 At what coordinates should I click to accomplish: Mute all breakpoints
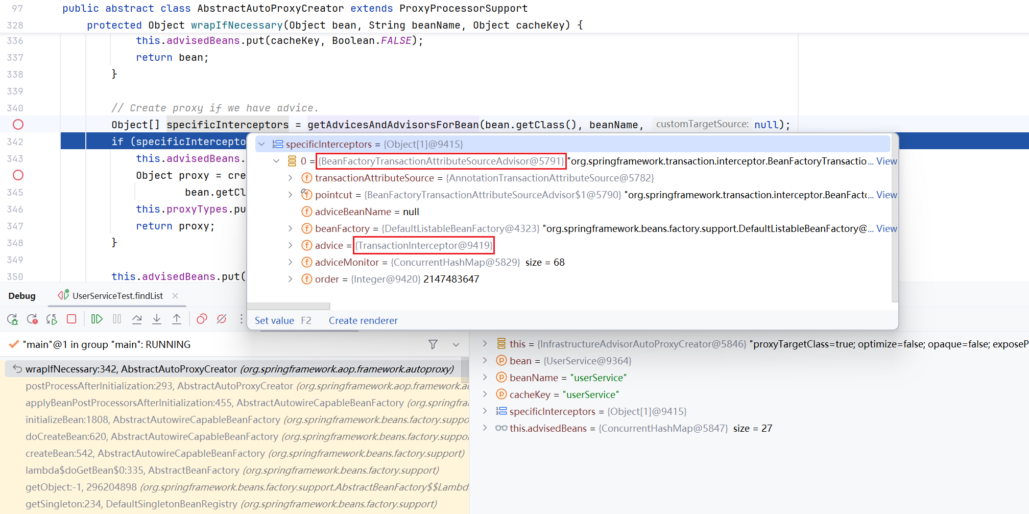point(222,319)
